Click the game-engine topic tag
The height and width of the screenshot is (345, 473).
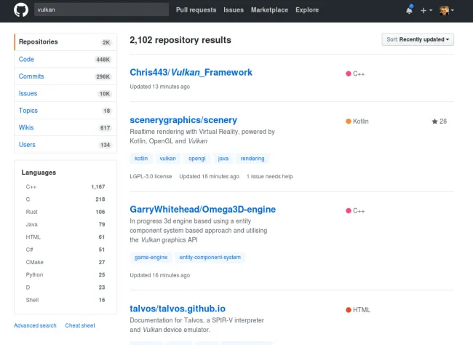[151, 257]
